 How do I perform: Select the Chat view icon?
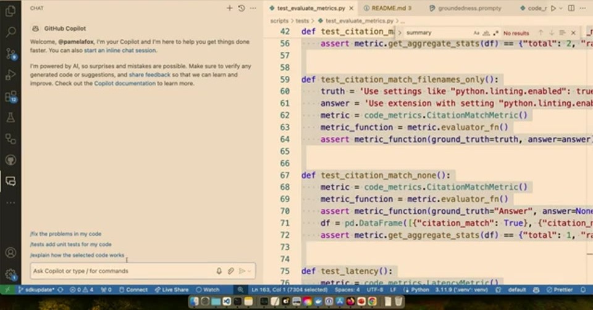(x=11, y=181)
